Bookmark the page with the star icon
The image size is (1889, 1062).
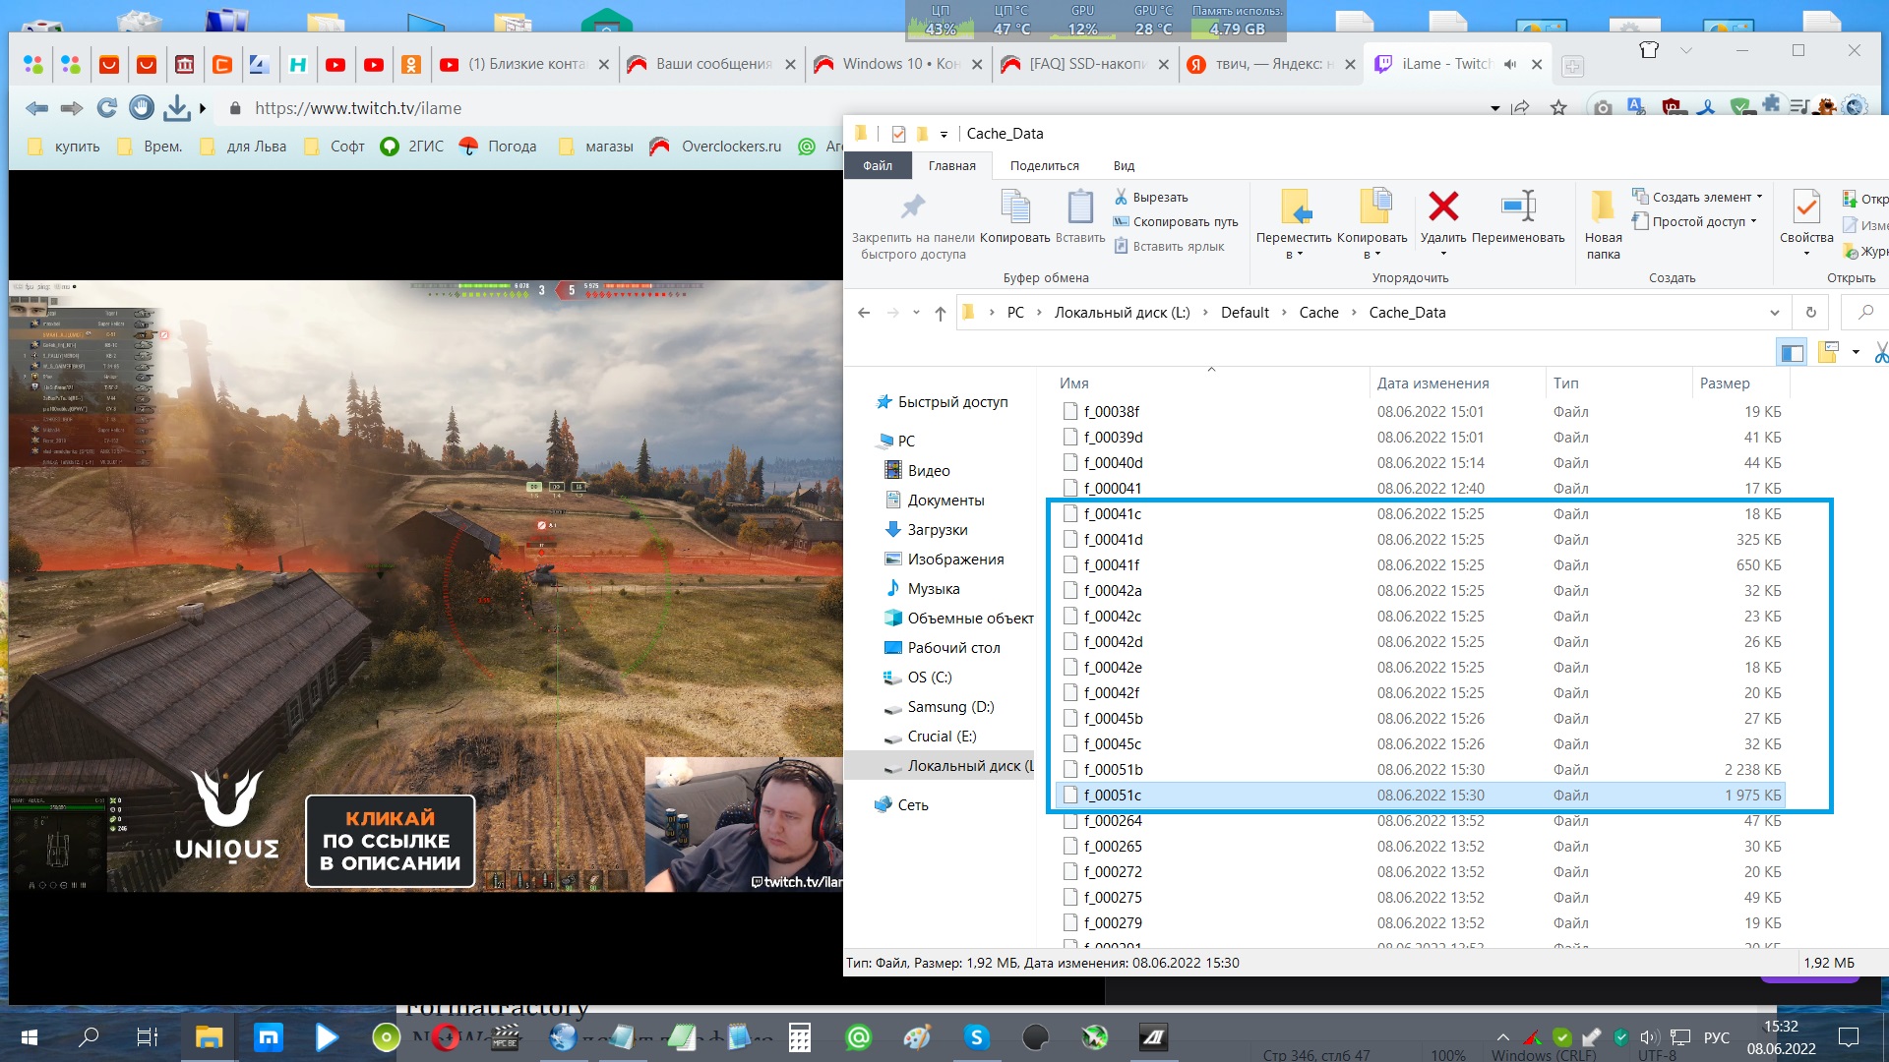(1558, 108)
